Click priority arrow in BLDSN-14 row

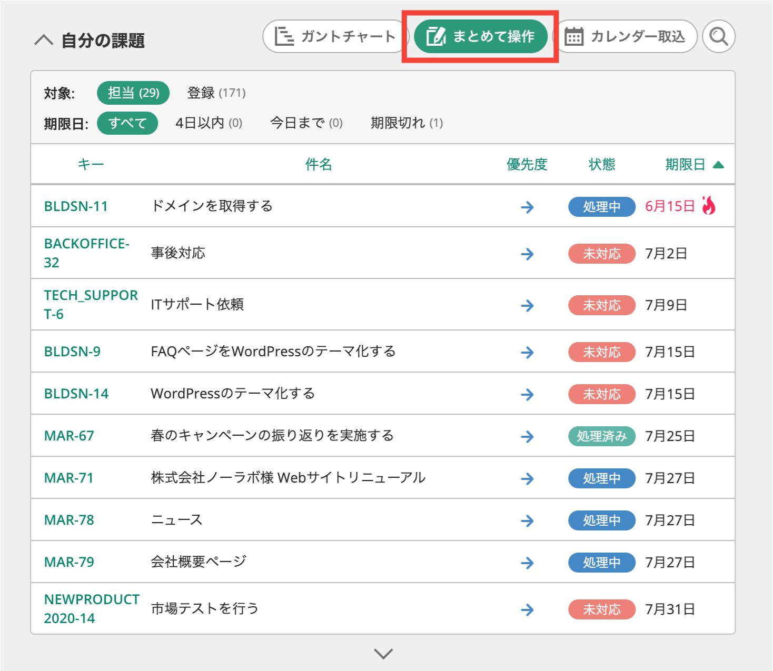click(527, 395)
